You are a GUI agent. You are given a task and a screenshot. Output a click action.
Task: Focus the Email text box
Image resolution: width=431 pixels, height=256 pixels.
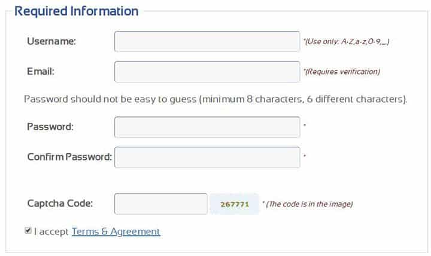[207, 72]
